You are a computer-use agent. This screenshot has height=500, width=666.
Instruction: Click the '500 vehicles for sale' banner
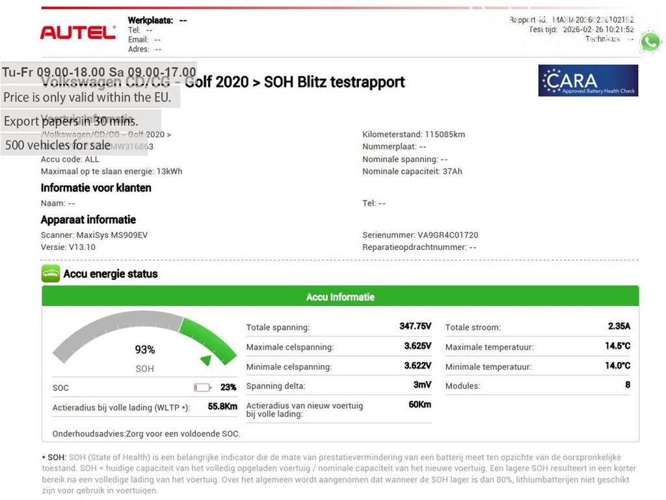tap(58, 145)
